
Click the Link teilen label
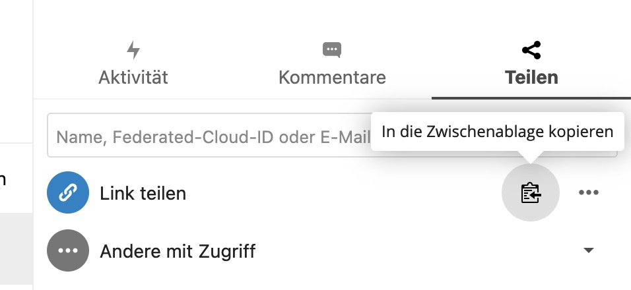coord(143,193)
